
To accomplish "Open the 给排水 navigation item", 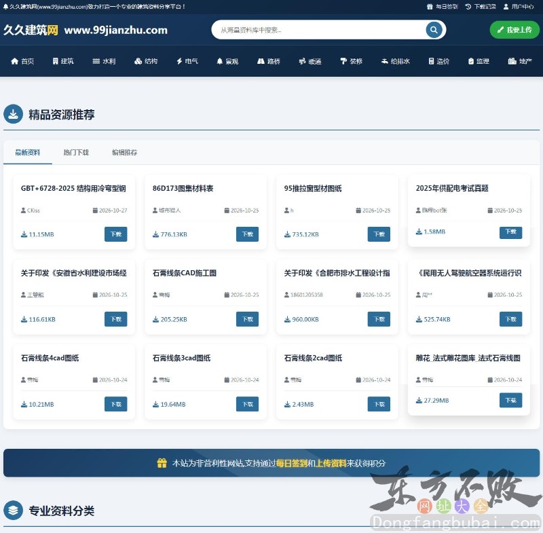I will click(396, 61).
